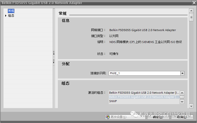The height and width of the screenshot is (123, 197).
Task: Open the 连接到子网 dropdown arrow
Action: pos(182,73)
